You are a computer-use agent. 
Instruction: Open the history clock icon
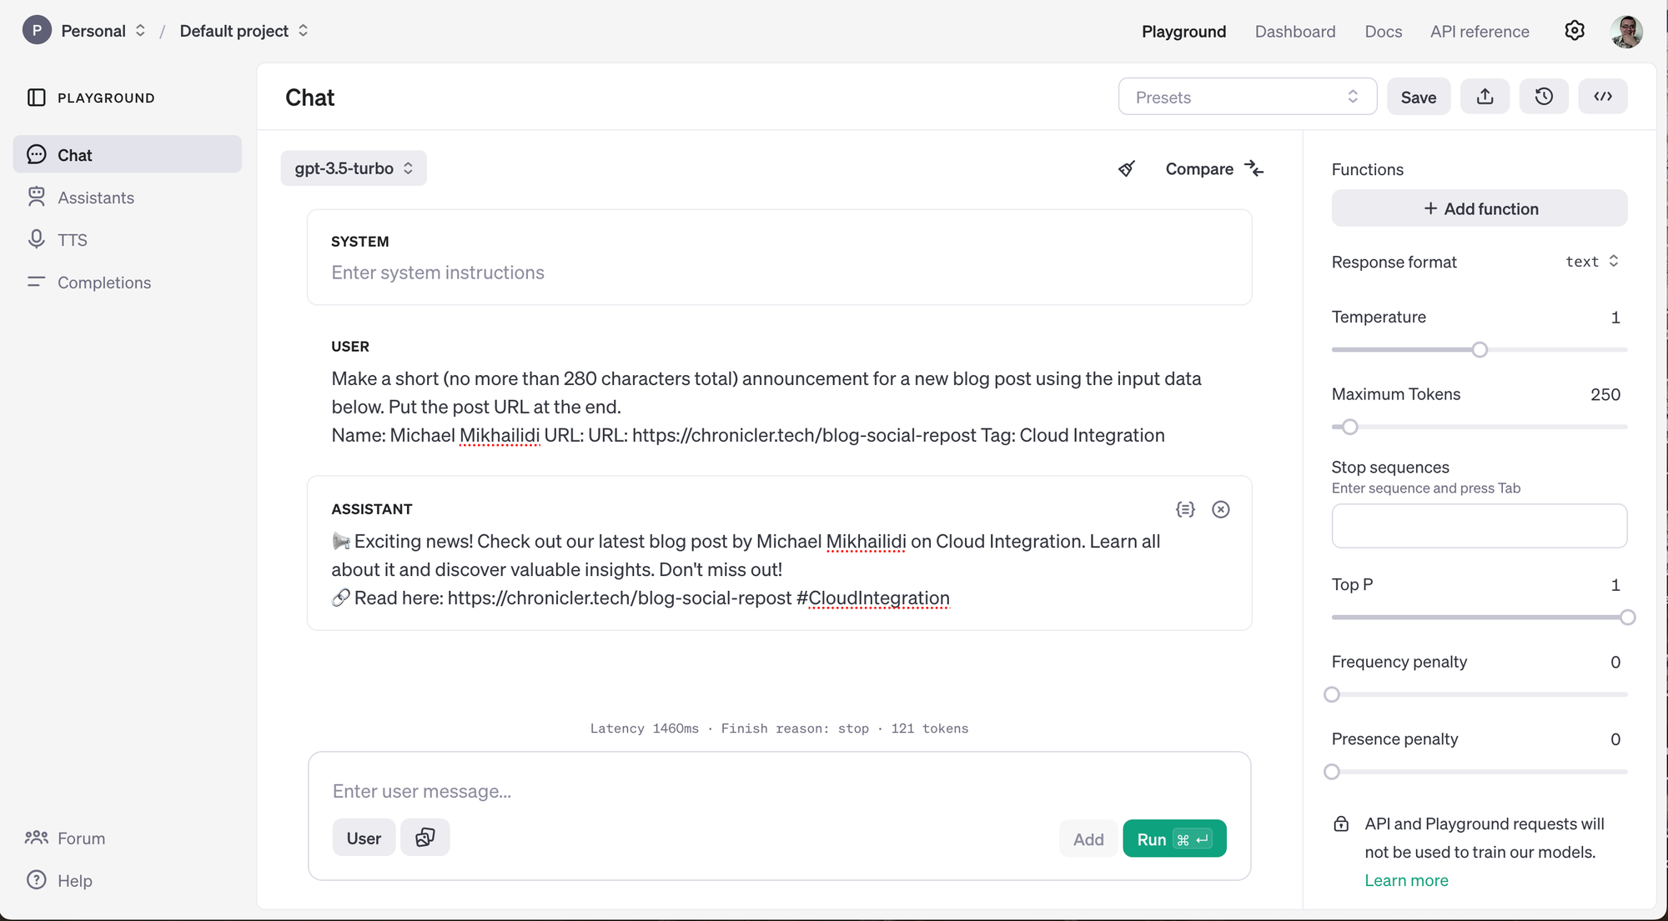coord(1544,97)
